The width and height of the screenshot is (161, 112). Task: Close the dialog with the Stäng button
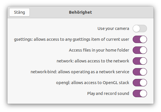pos(19,12)
